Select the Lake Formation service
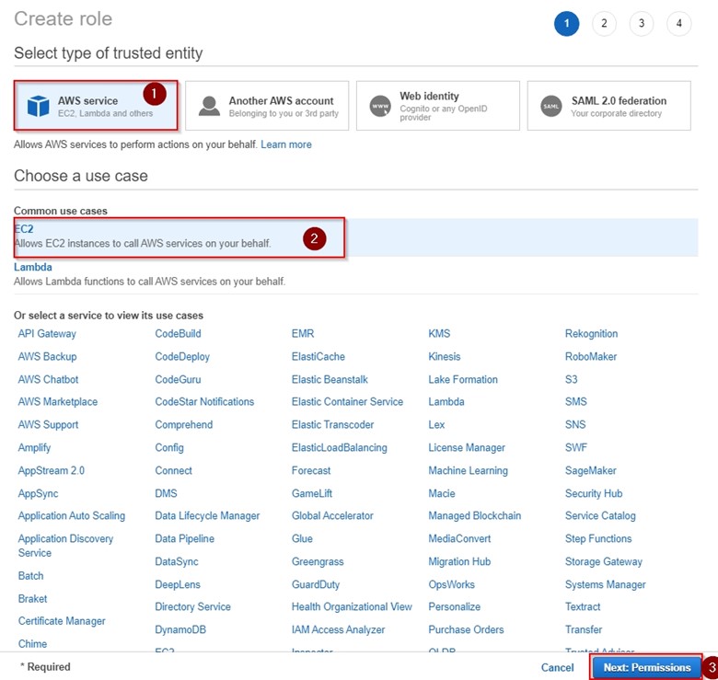 [463, 379]
